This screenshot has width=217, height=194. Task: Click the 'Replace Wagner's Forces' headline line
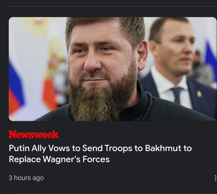click(59, 159)
